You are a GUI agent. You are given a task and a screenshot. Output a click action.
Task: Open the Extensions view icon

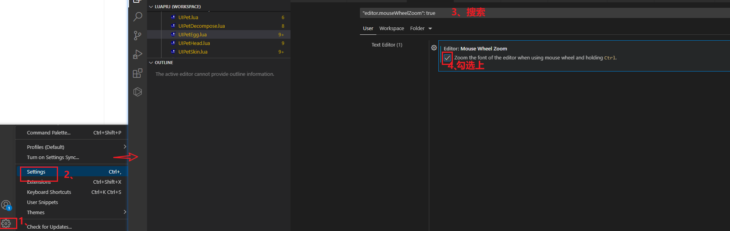click(138, 73)
